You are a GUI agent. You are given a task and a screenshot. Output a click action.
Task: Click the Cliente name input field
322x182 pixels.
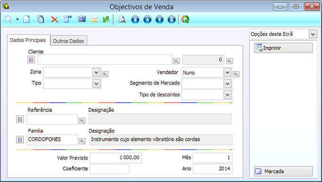click(105, 60)
